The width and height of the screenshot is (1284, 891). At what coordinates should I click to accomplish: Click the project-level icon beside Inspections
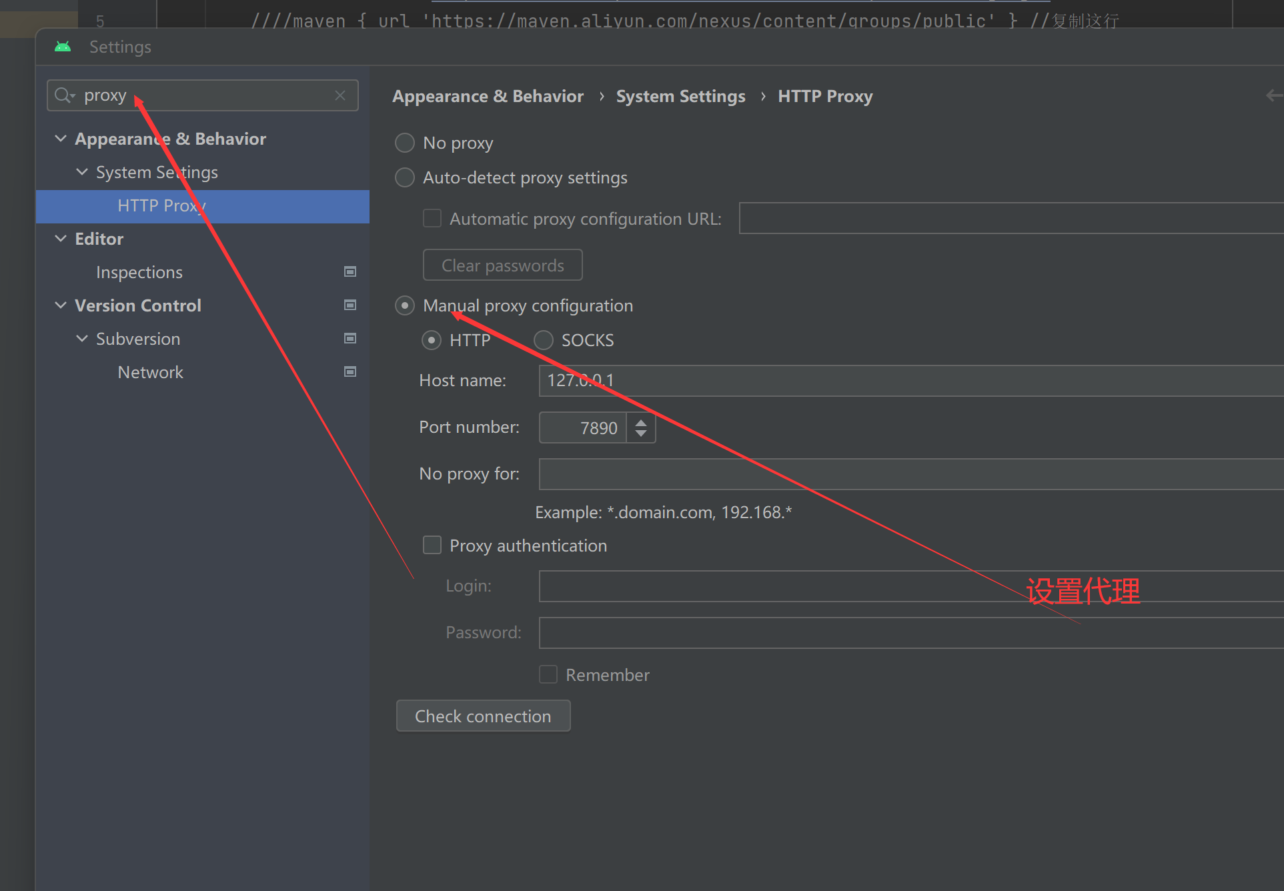pos(350,271)
